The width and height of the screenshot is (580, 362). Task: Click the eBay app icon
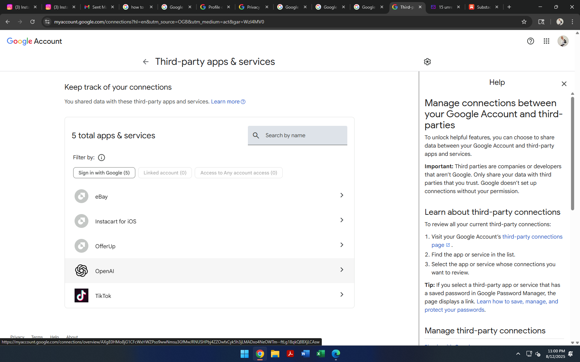(81, 196)
